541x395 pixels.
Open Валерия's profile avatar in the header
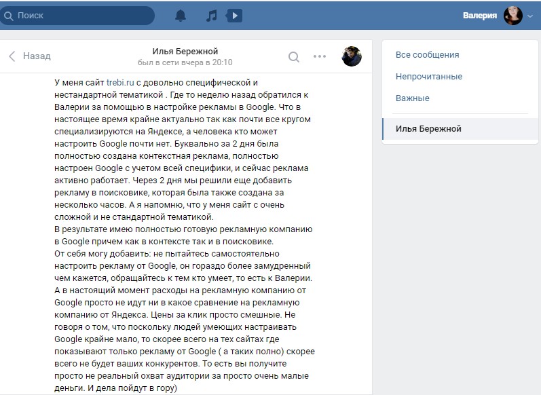(512, 16)
